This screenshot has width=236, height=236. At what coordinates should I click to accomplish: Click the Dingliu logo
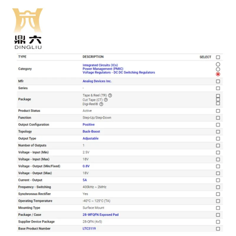pyautogui.click(x=28, y=29)
